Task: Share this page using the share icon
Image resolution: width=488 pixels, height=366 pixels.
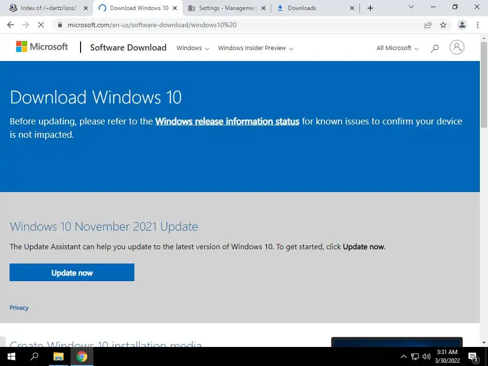Action: [x=428, y=25]
